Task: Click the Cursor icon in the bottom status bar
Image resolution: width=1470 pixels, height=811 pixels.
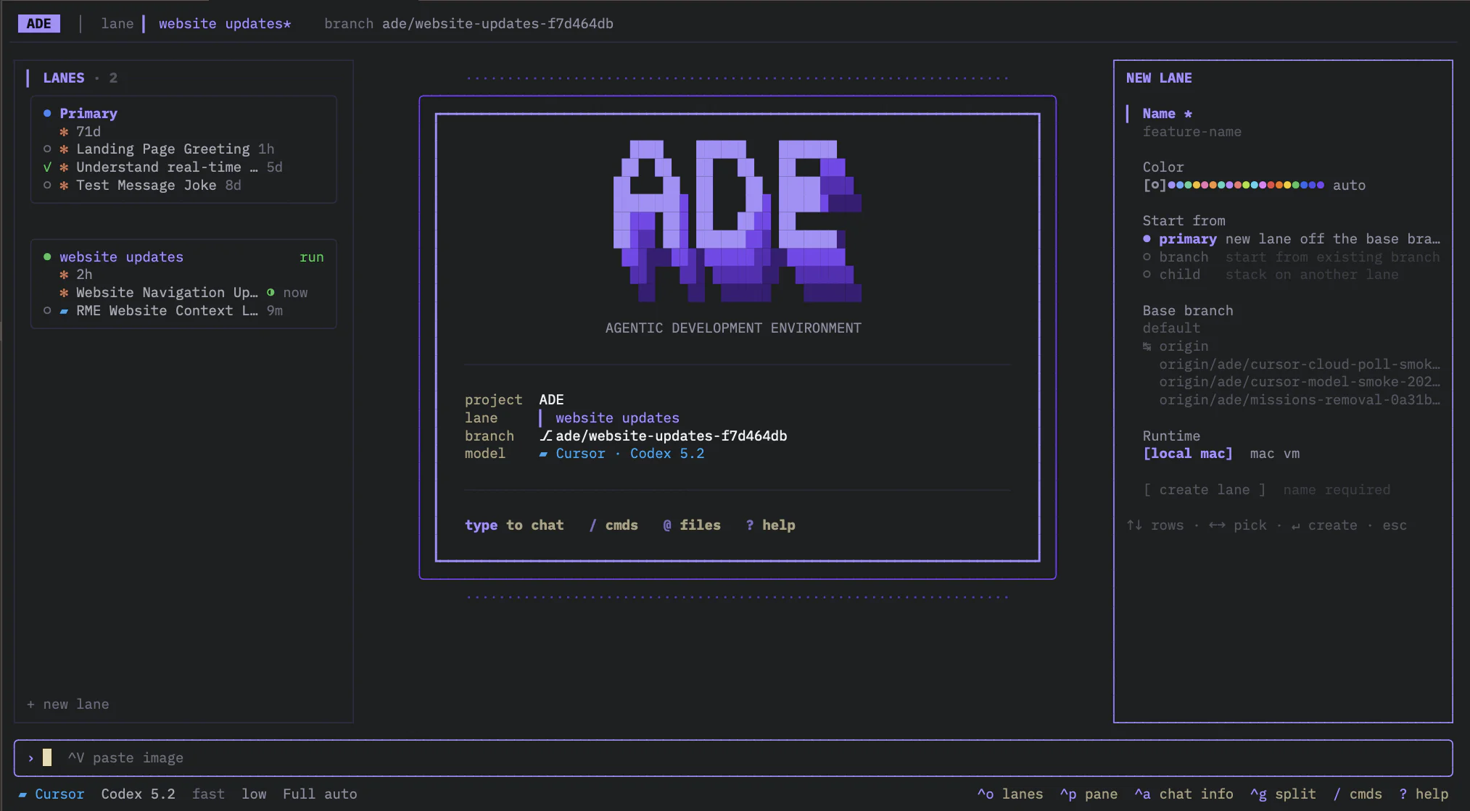Action: click(x=22, y=795)
